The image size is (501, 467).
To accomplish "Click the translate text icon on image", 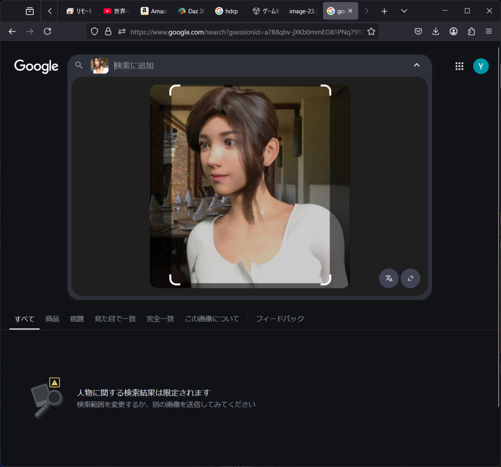I will 388,278.
